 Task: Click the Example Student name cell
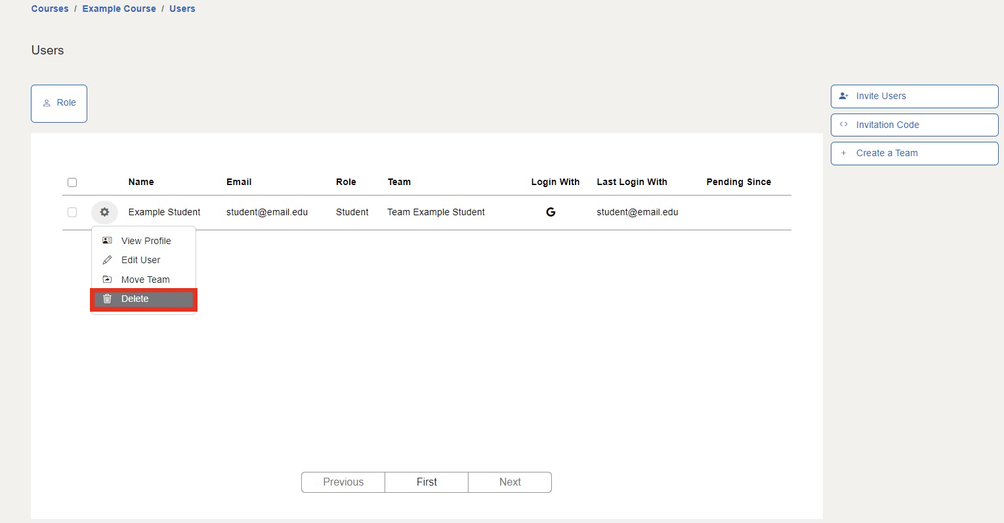tap(164, 212)
